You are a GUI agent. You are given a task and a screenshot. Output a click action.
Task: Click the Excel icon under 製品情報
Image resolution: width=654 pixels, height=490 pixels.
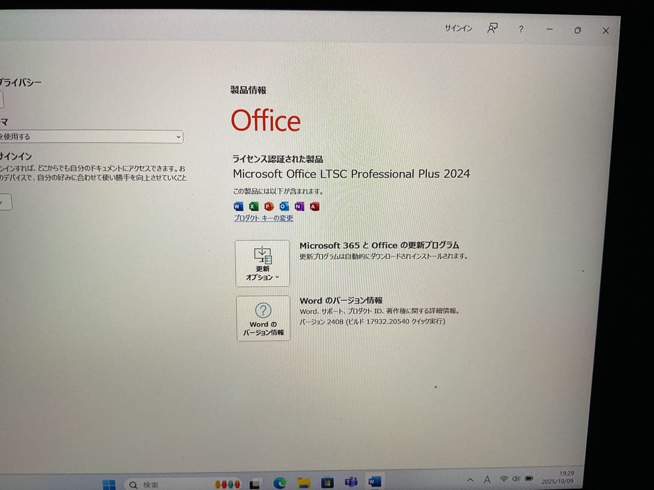click(253, 206)
